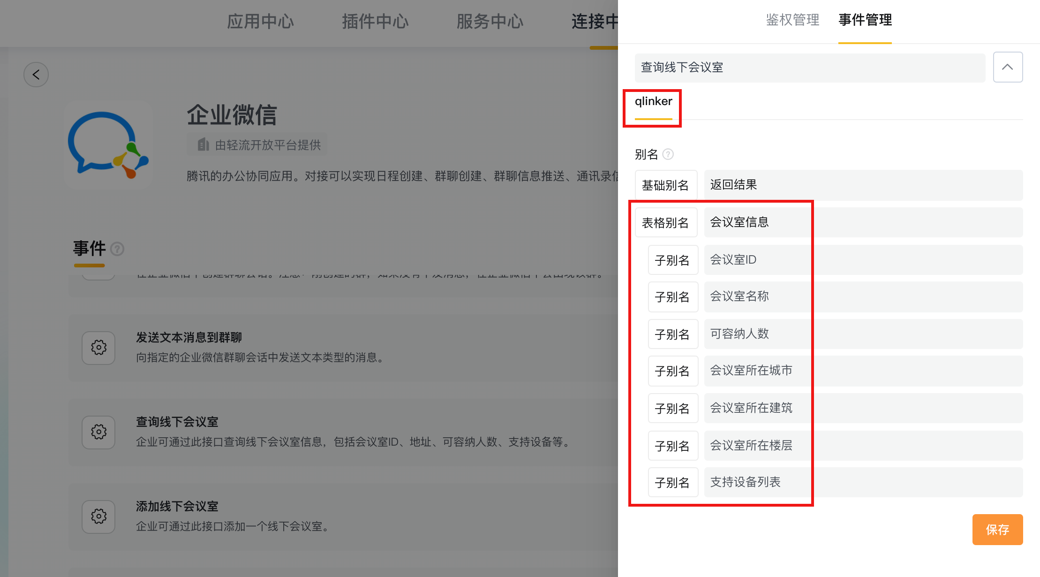
Task: Edit the 可容纳人数 sub-alias field
Action: tap(863, 334)
